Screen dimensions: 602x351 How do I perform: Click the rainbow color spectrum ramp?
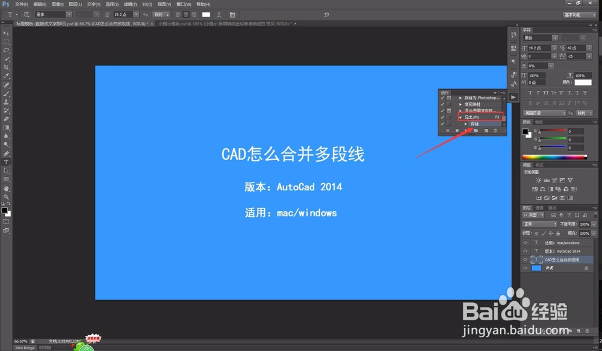[554, 157]
